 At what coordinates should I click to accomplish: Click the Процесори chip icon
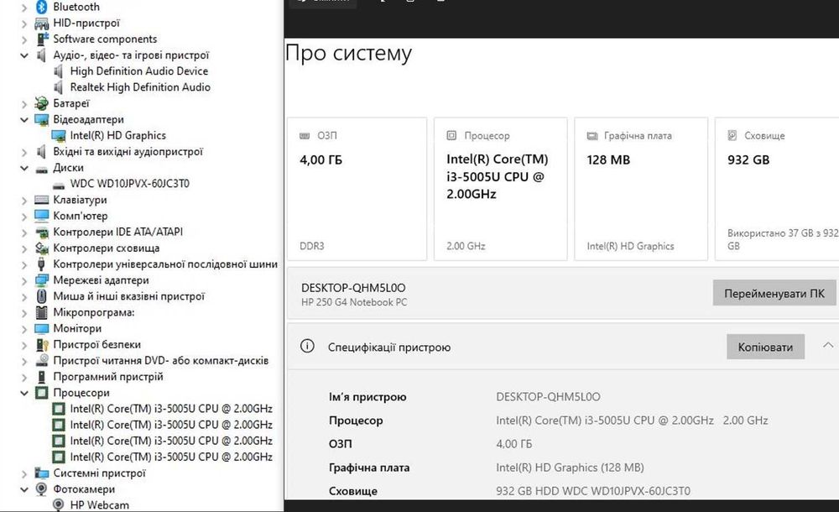(x=42, y=393)
